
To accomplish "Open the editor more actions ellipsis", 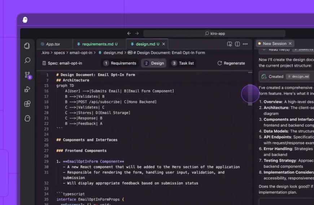I will (245, 44).
